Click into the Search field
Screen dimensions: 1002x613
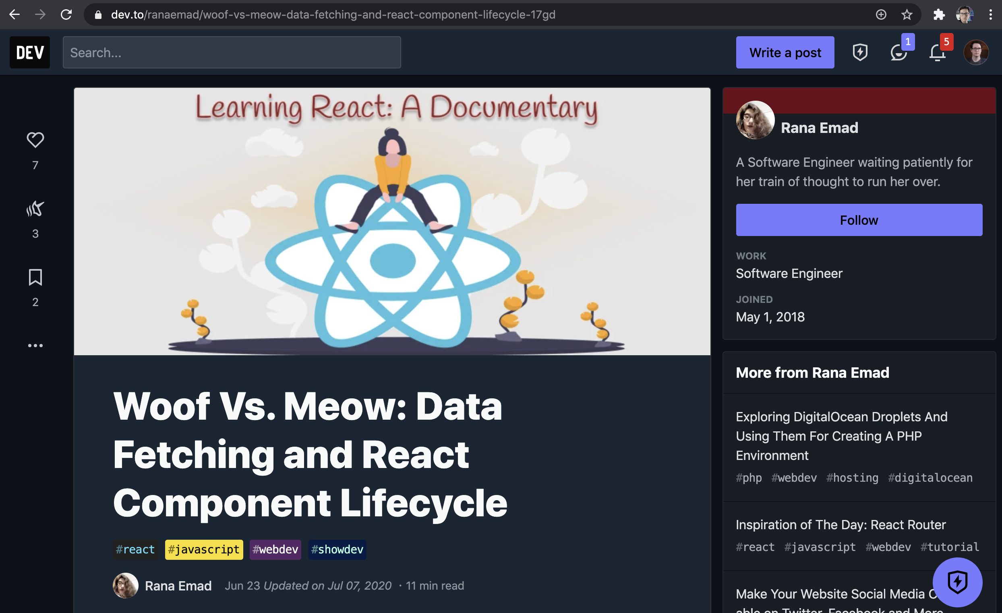(x=232, y=52)
